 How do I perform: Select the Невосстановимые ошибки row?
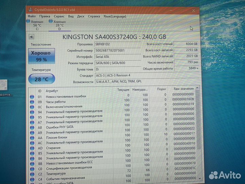click(x=112, y=96)
